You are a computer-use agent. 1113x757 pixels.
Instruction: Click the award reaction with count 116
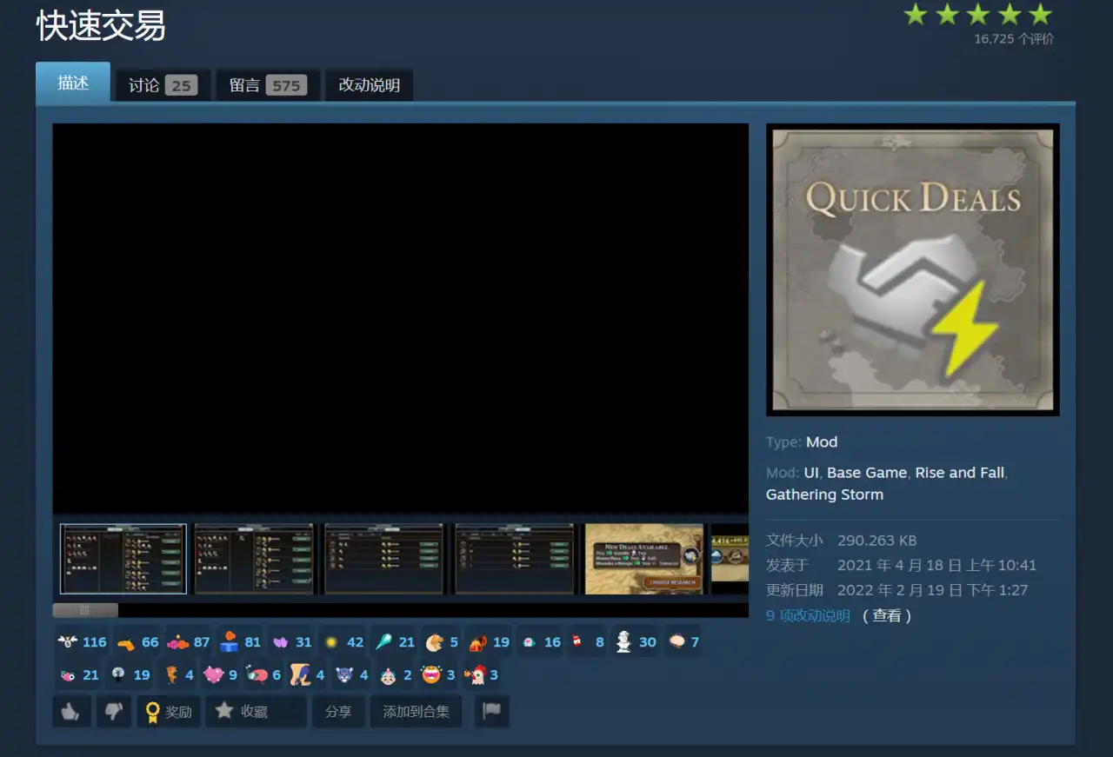coord(83,642)
